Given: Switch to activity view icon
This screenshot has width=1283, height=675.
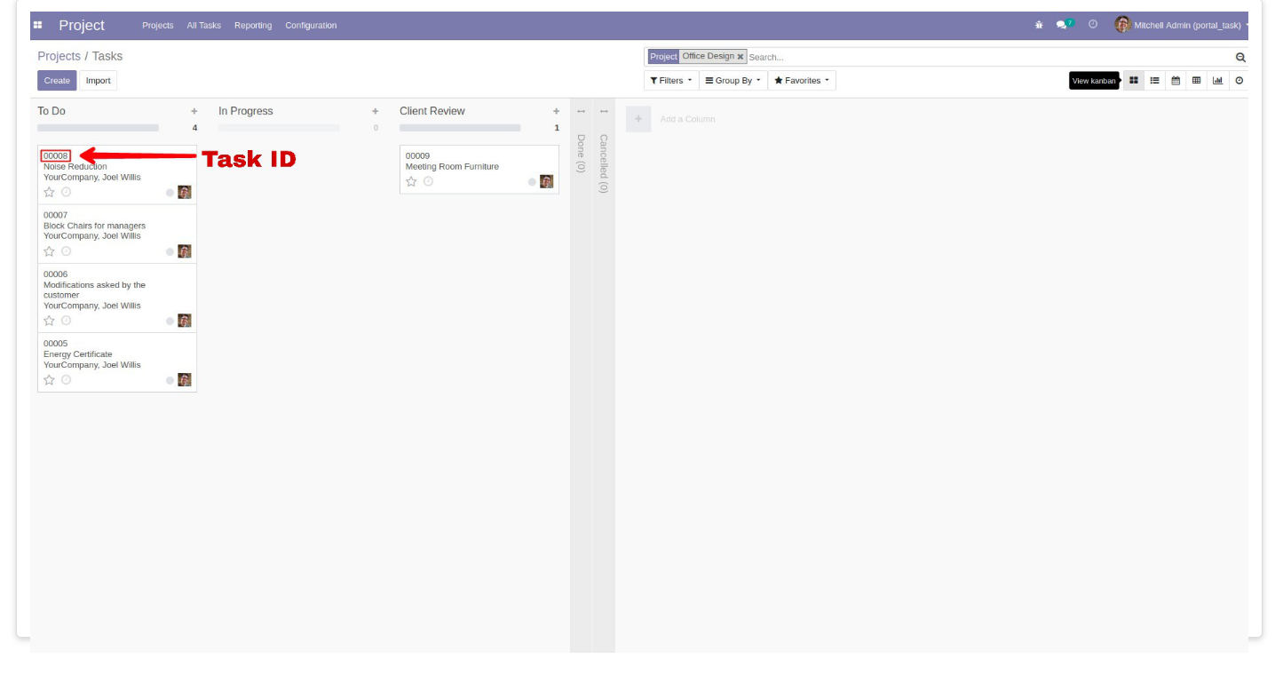Looking at the screenshot, I should (1239, 81).
